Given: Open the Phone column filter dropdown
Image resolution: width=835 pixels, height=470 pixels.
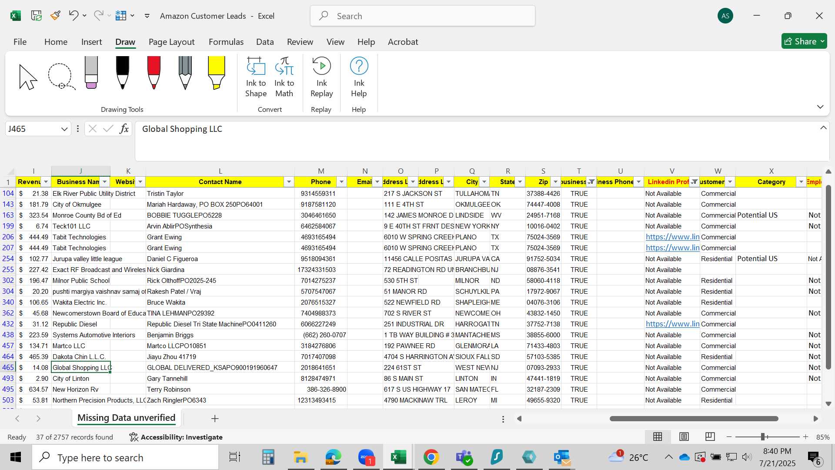Looking at the screenshot, I should point(342,182).
